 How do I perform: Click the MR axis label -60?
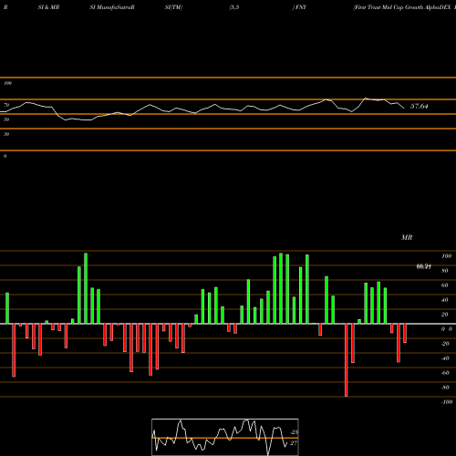click(445, 373)
